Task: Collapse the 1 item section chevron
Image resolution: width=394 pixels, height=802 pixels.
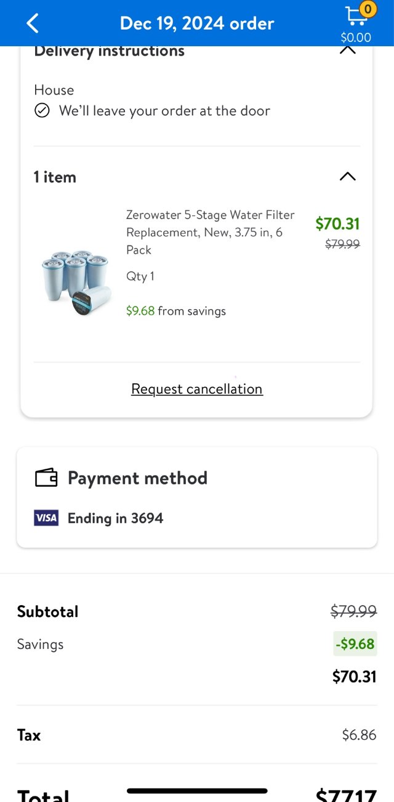Action: coord(348,177)
